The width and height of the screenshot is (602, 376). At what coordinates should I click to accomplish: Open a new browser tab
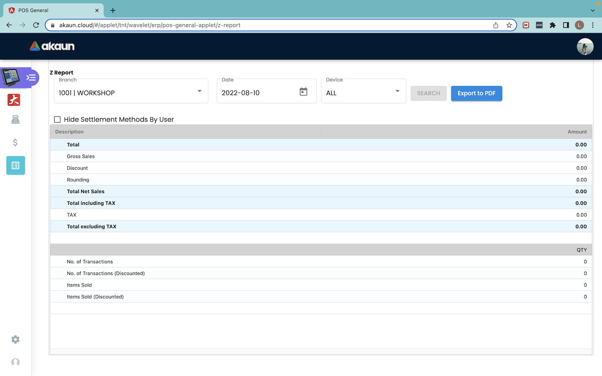tap(113, 10)
